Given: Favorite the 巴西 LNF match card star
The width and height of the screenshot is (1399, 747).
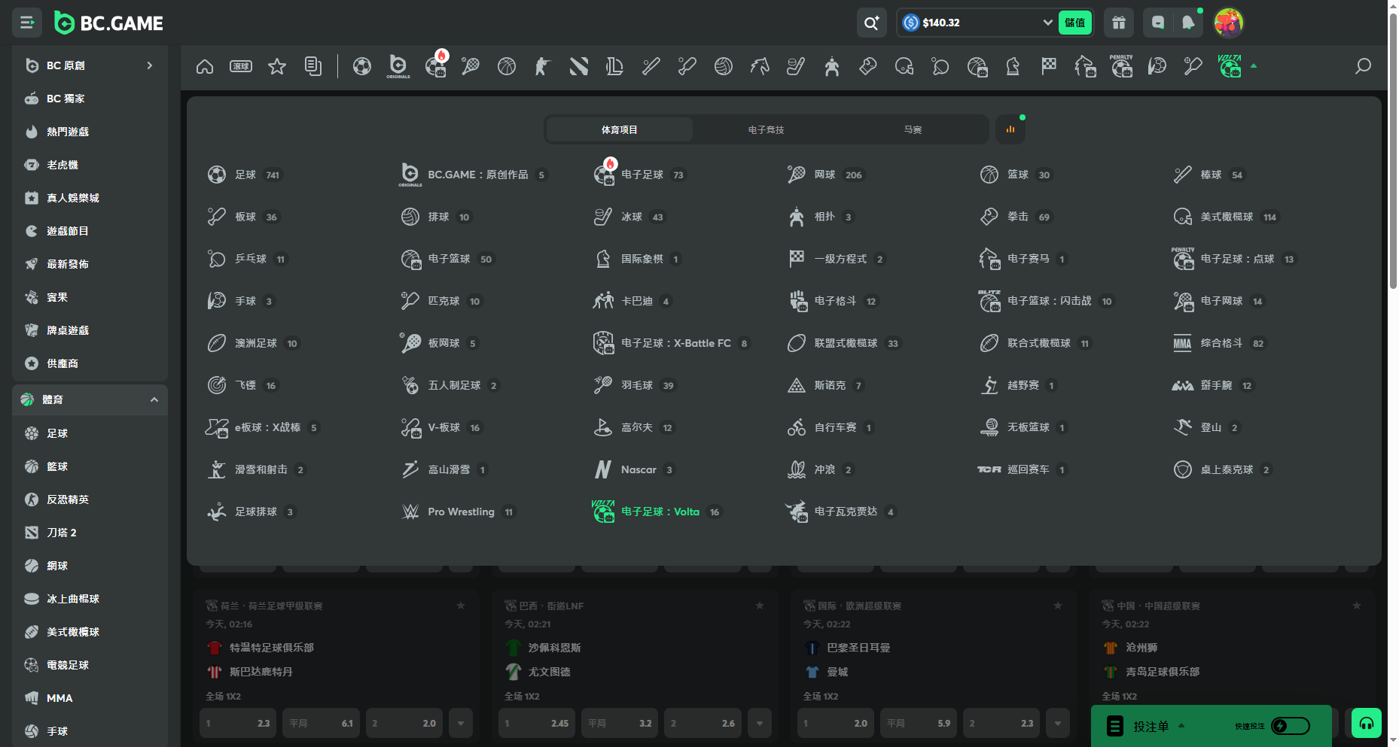Looking at the screenshot, I should tap(760, 606).
